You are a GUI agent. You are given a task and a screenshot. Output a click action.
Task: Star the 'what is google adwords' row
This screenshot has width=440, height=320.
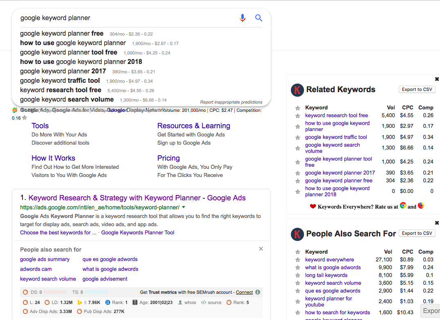click(298, 268)
